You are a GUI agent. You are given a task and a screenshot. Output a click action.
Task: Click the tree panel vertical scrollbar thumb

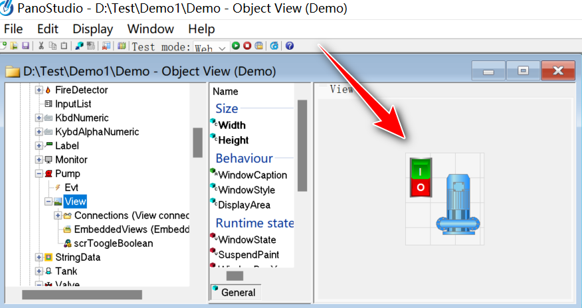click(197, 142)
